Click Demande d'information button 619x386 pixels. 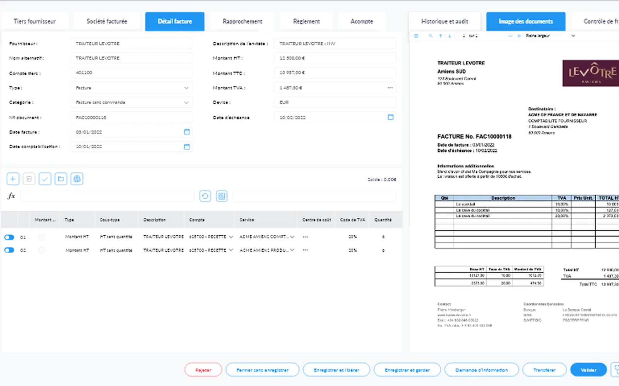pos(482,370)
